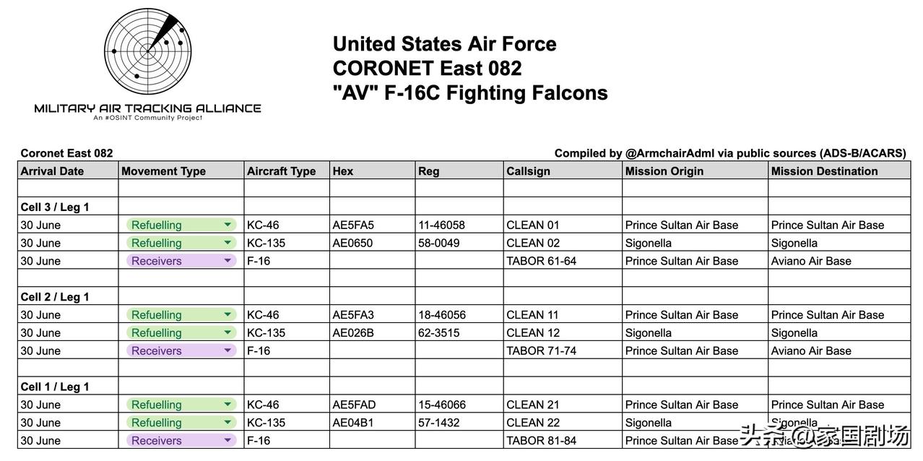Open the Refuelling dropdown for CLEAN 21

[x=181, y=405]
